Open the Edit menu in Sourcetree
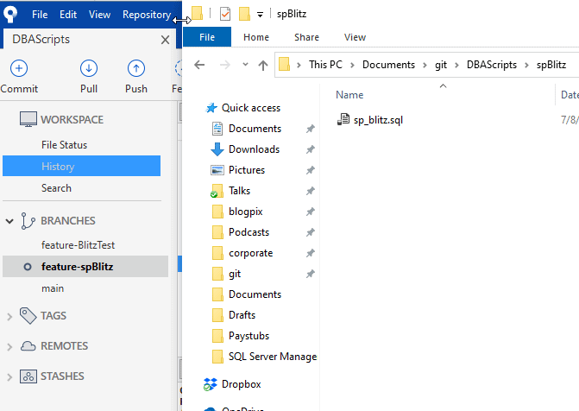This screenshot has width=579, height=411. 68,15
